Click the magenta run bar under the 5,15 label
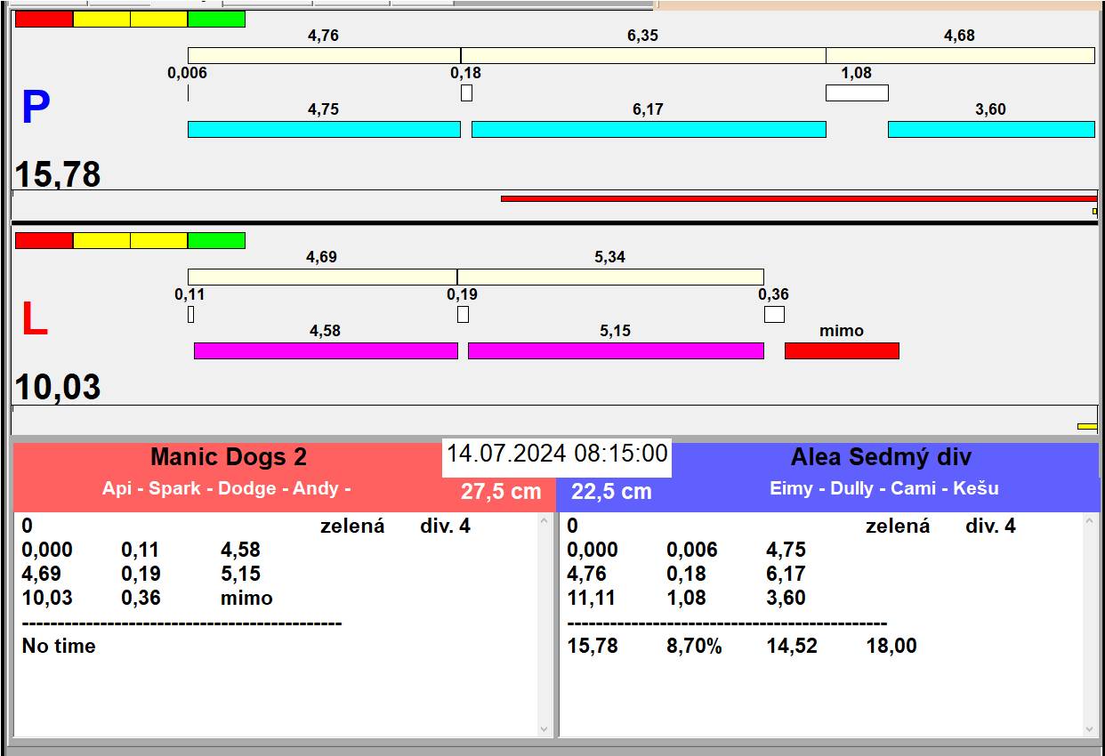 tap(616, 350)
